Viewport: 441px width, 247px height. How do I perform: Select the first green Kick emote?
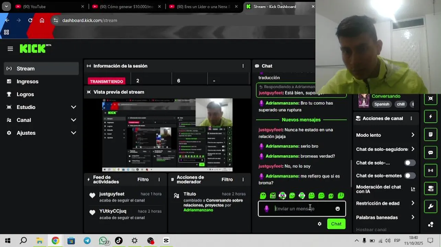click(x=263, y=196)
